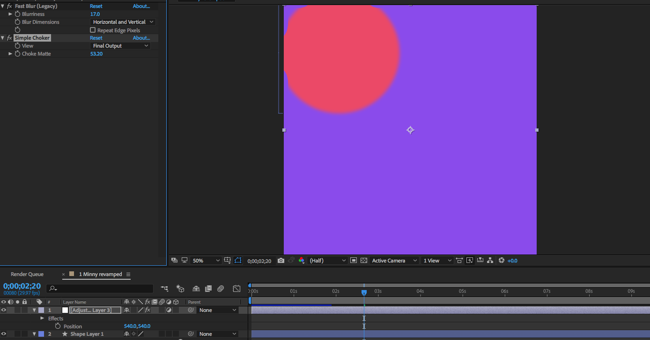
Task: Reset the Simple Choker effect
Action: click(96, 38)
